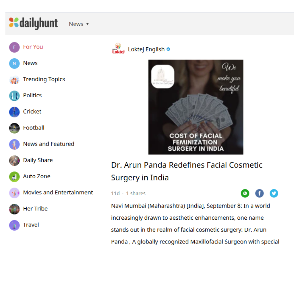The height and width of the screenshot is (294, 294).
Task: Open Movies and Entertainment section
Action: 58,193
